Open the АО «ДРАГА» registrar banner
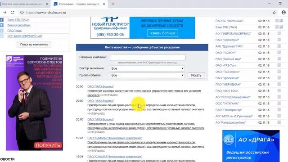The width and height of the screenshot is (288, 162). click(251, 146)
